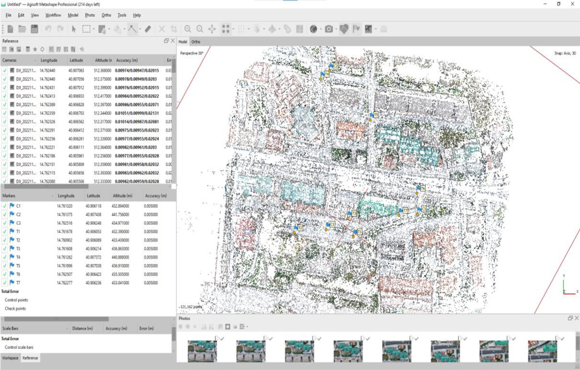
Task: Click the Show Cameras toolbar icon
Action: click(x=329, y=29)
